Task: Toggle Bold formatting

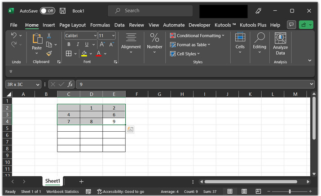Action: pos(69,45)
